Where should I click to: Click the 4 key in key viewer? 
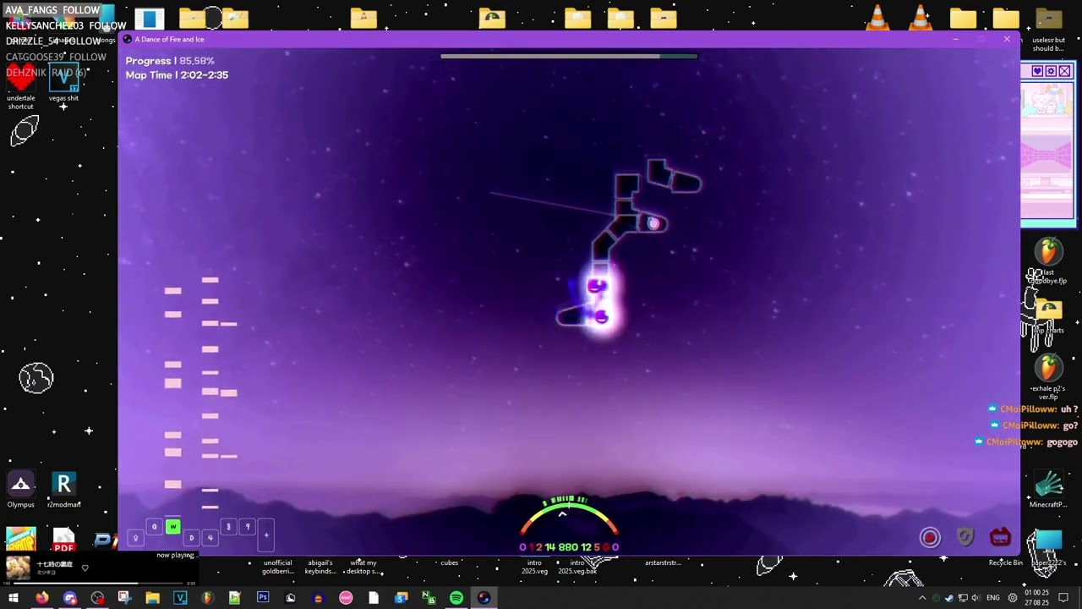point(210,538)
